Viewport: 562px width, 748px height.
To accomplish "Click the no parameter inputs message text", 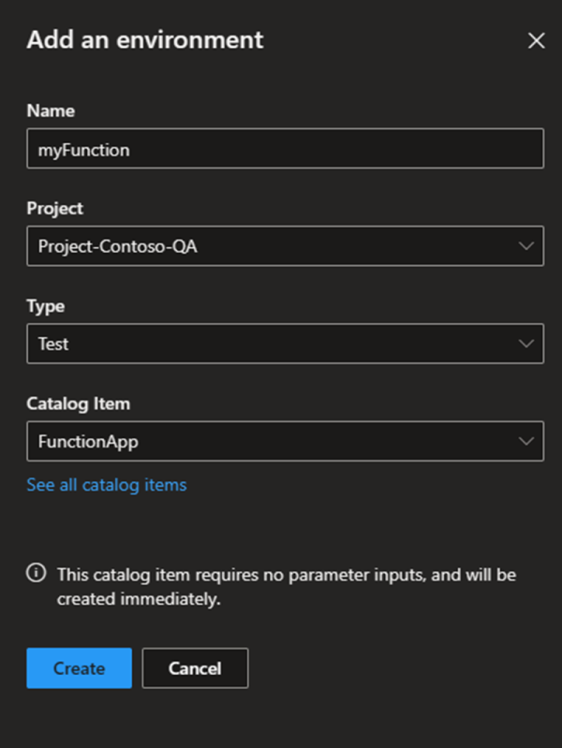I will click(286, 574).
